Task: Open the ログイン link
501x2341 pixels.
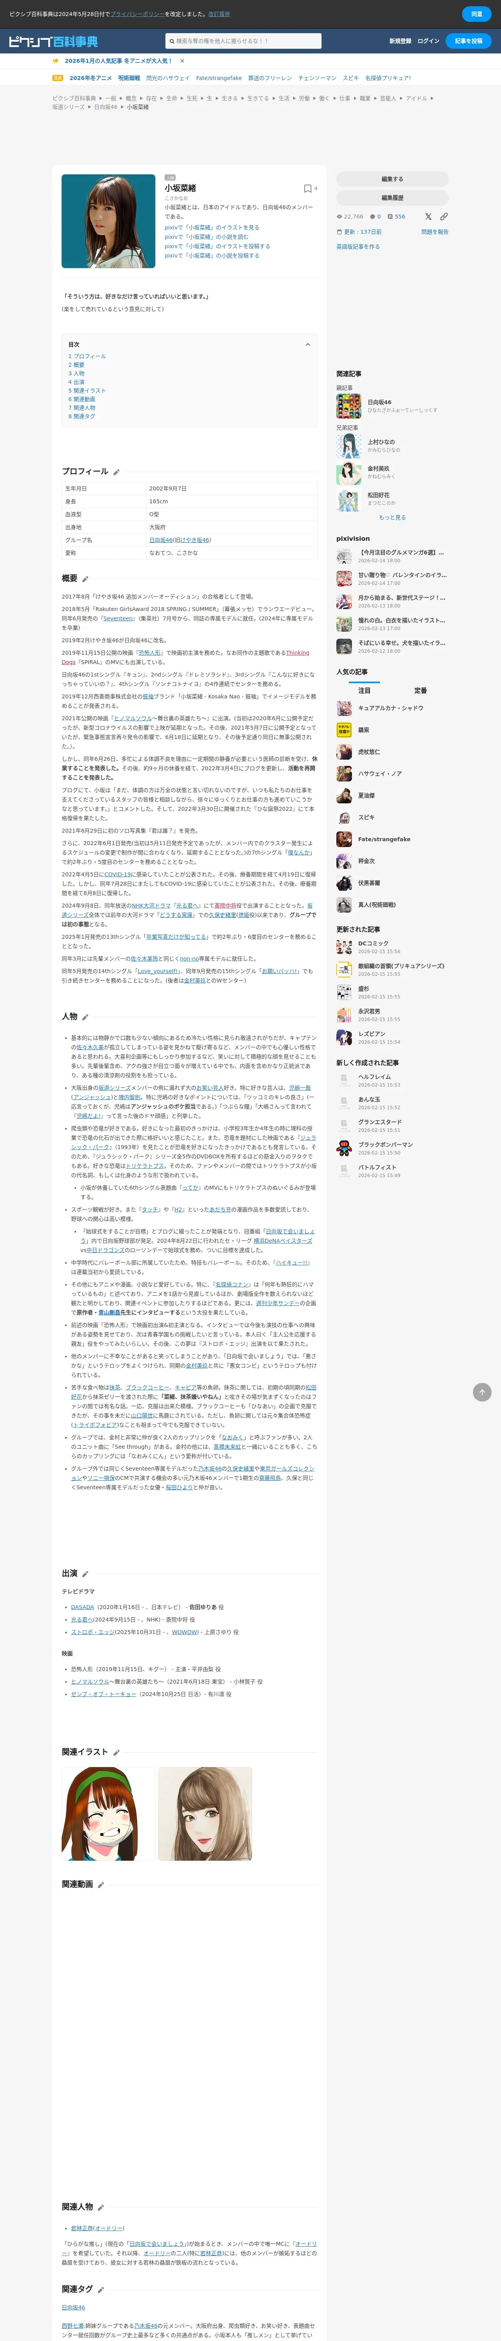Action: [x=428, y=41]
